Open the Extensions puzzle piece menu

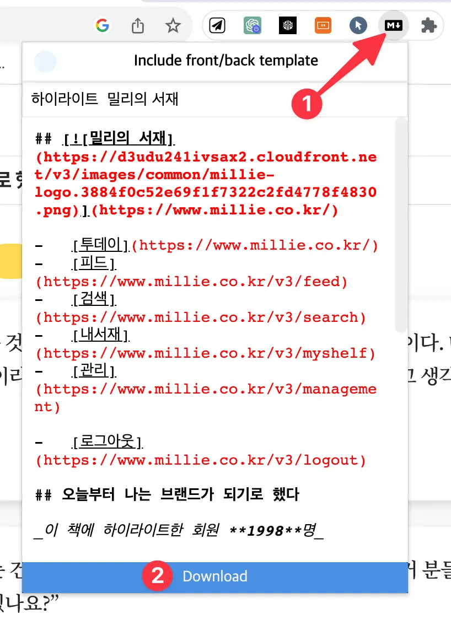428,25
